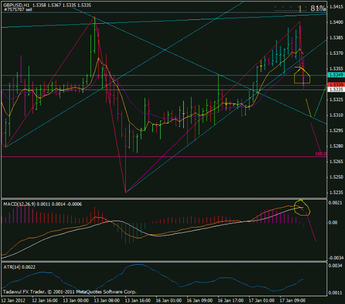Click the 16 Jan 01:00 time label
This screenshot has height=304, width=345.
tap(169, 301)
